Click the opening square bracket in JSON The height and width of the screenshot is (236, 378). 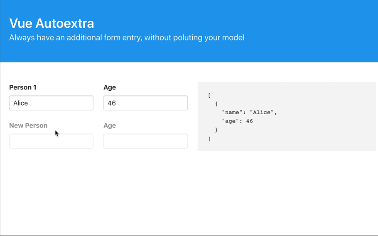pyautogui.click(x=209, y=95)
